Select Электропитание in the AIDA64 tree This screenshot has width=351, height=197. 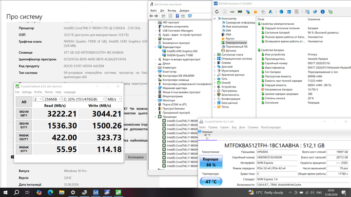236,42
